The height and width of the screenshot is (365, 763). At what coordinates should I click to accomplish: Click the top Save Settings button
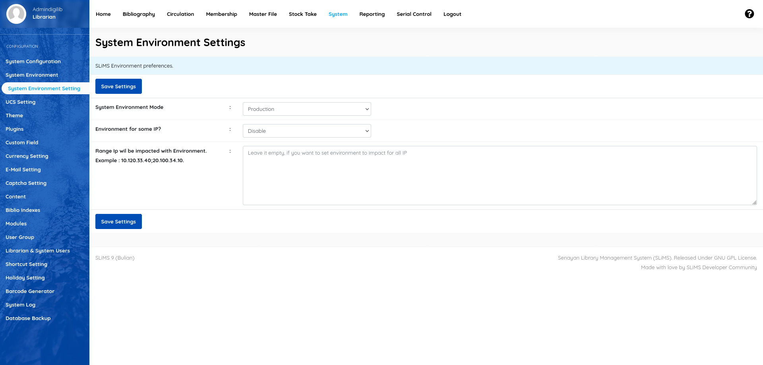point(118,86)
